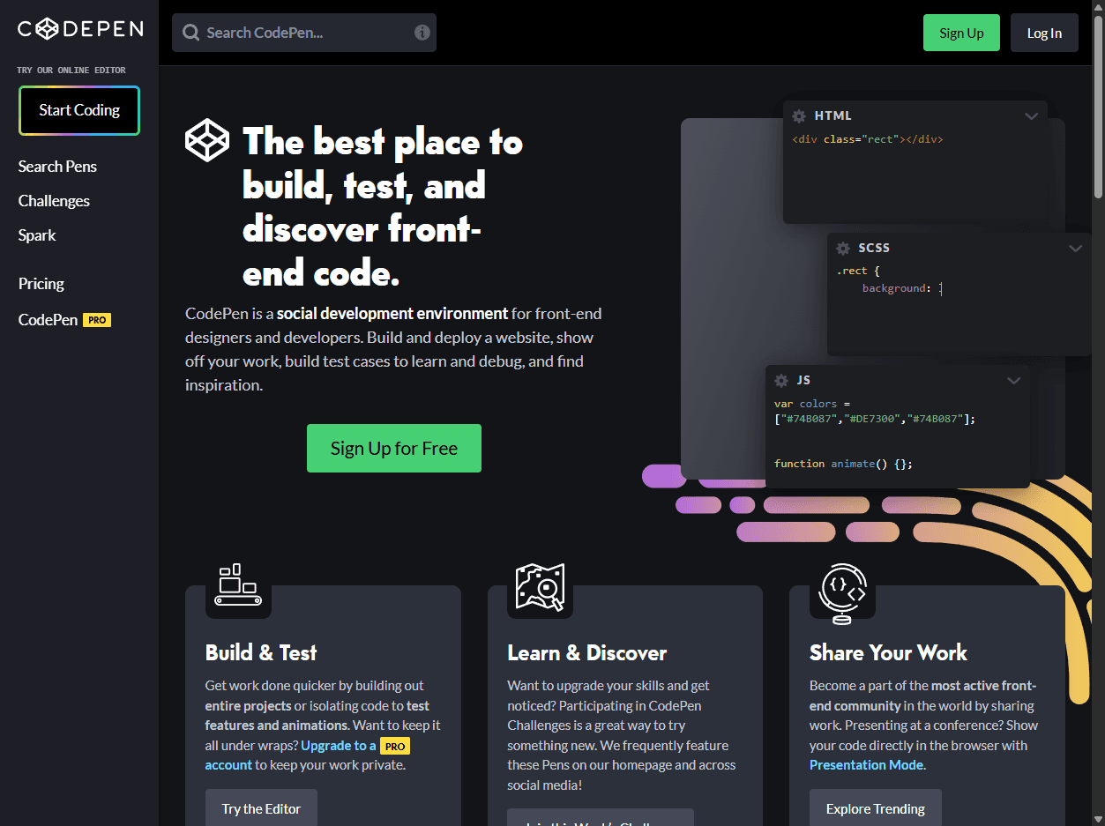Open Search Pens in the sidebar
Viewport: 1105px width, 826px height.
click(57, 167)
